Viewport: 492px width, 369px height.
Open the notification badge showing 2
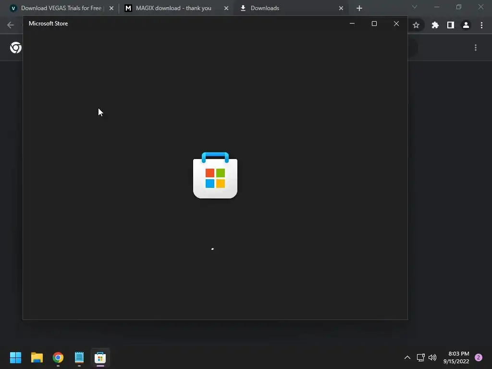[479, 357]
